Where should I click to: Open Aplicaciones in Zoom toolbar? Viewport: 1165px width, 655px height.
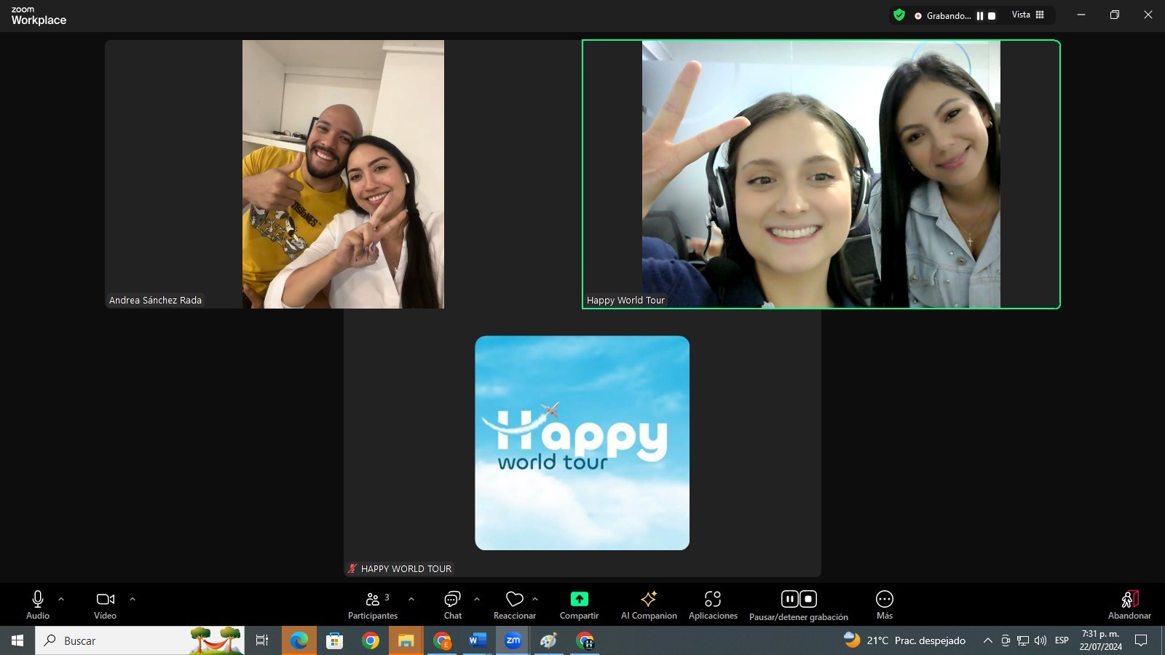click(713, 605)
